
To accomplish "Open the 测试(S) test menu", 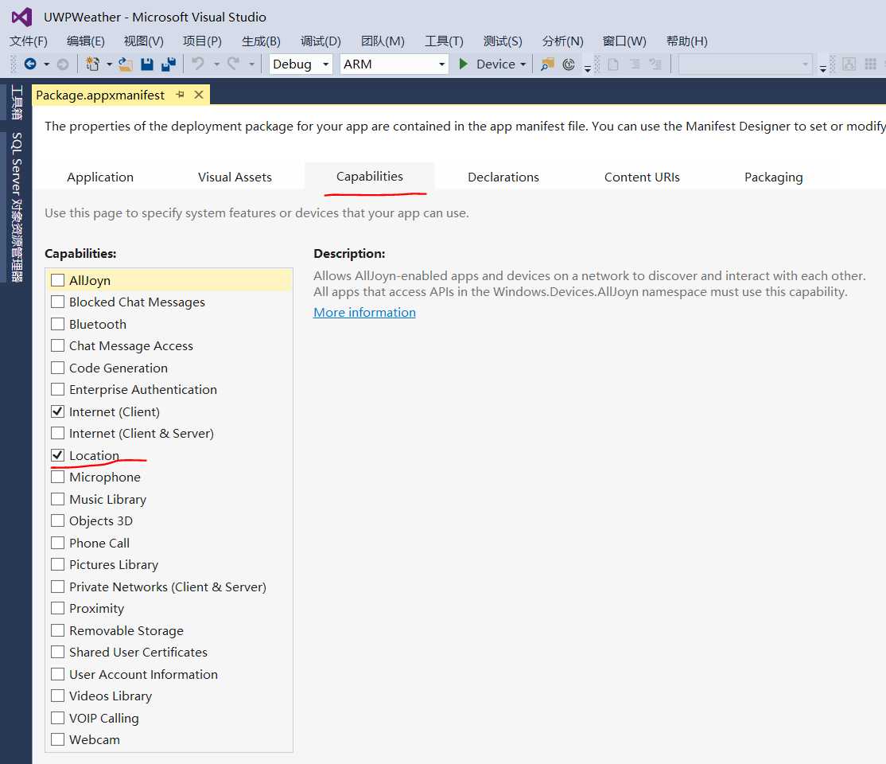I will pos(503,41).
